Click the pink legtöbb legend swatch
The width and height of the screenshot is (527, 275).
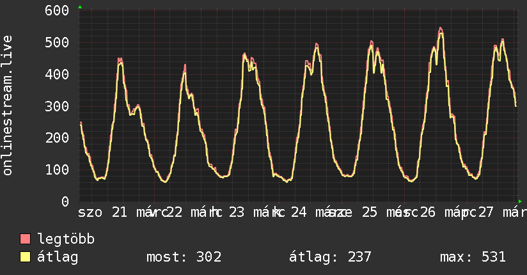[x=25, y=239]
